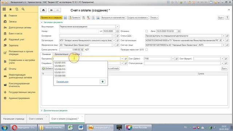The image size is (233, 131).
Task: Open Банк и касса sidebar section
Action: click(15, 33)
